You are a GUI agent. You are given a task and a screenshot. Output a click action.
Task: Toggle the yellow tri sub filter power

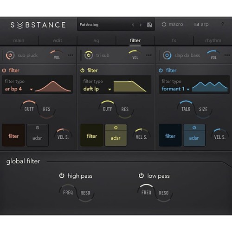pos(82,71)
